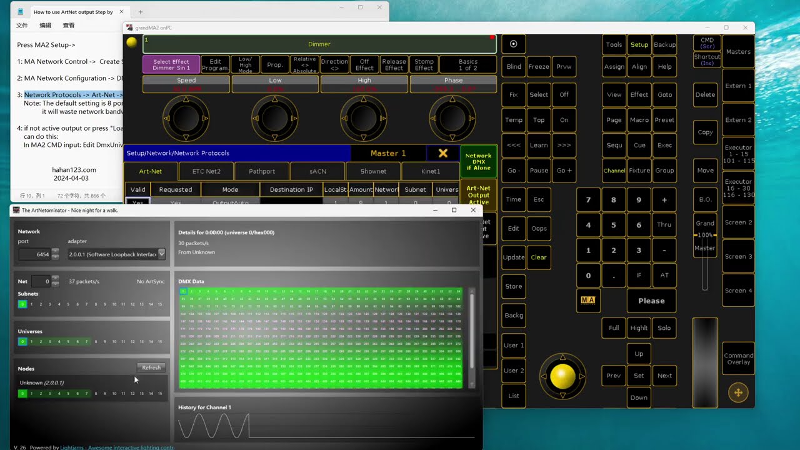Viewport: 800px width, 450px height.
Task: Click the left arrow on the Low encoder
Action: tap(256, 117)
